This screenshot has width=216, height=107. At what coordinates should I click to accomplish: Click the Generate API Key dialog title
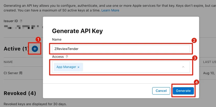pyautogui.click(x=77, y=31)
